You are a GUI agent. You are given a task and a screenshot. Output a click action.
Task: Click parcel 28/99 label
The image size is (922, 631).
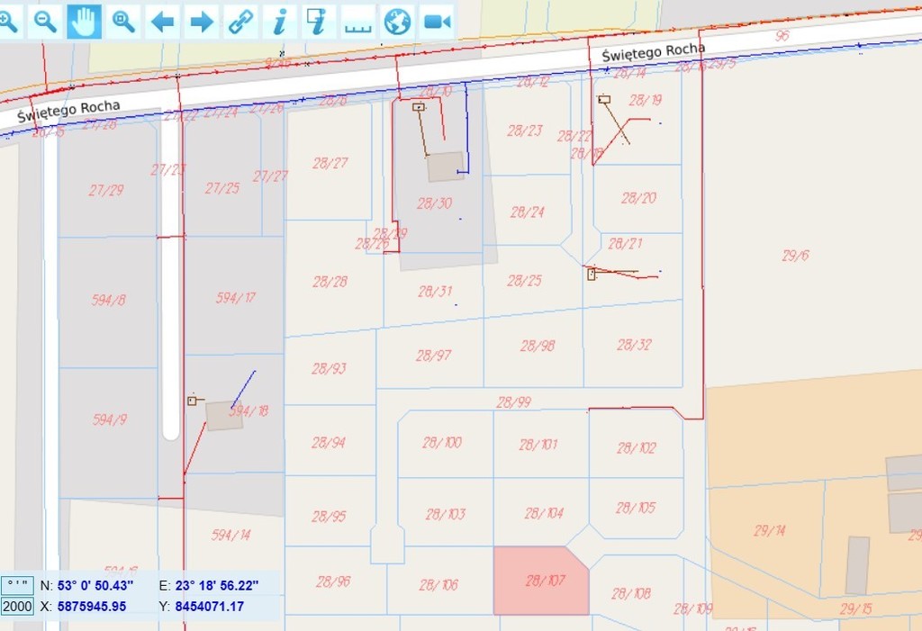coord(514,402)
